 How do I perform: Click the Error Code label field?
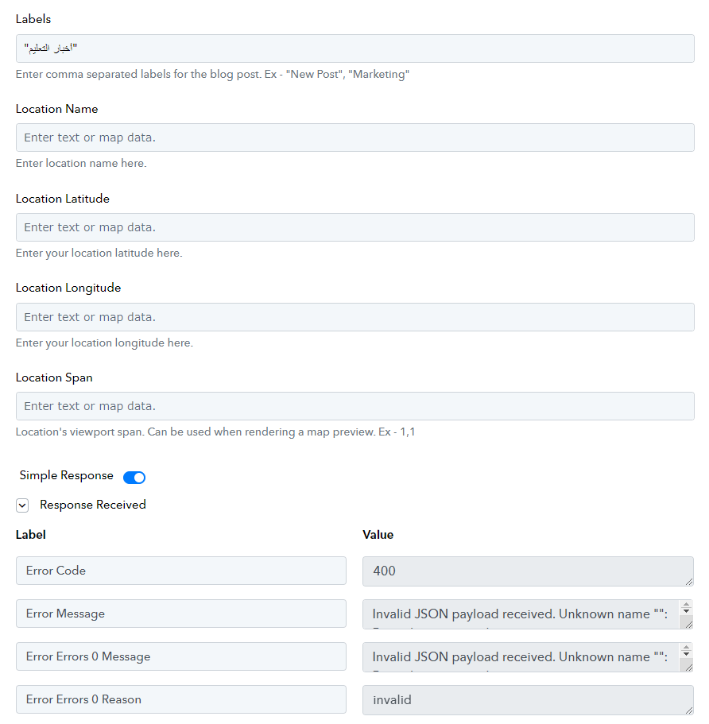181,571
